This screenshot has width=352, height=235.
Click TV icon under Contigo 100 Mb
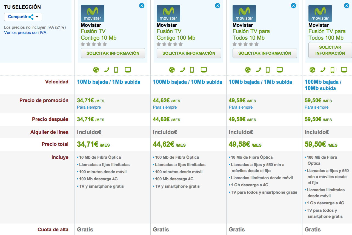204,70
